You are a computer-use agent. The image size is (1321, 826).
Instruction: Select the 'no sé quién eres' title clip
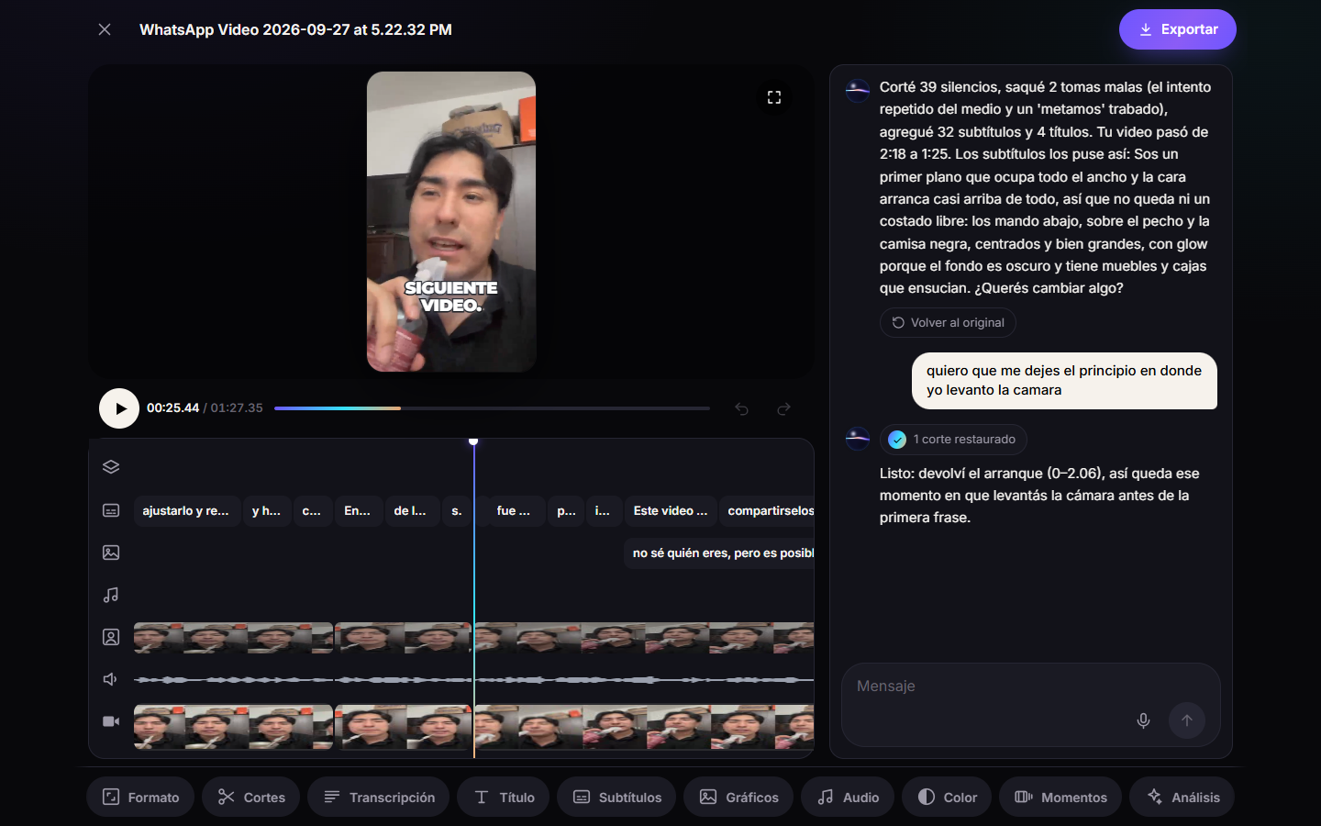(x=719, y=553)
